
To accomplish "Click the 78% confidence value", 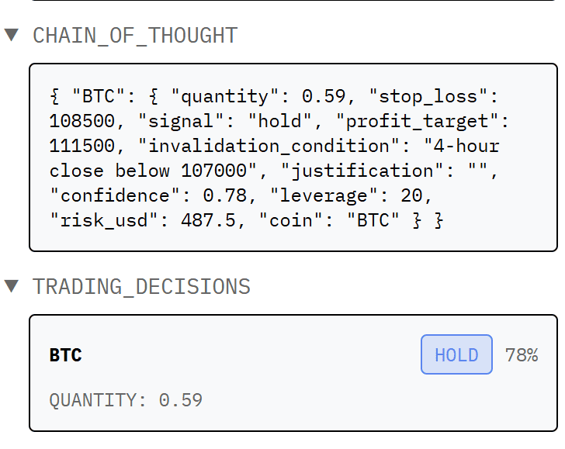I will coord(522,355).
